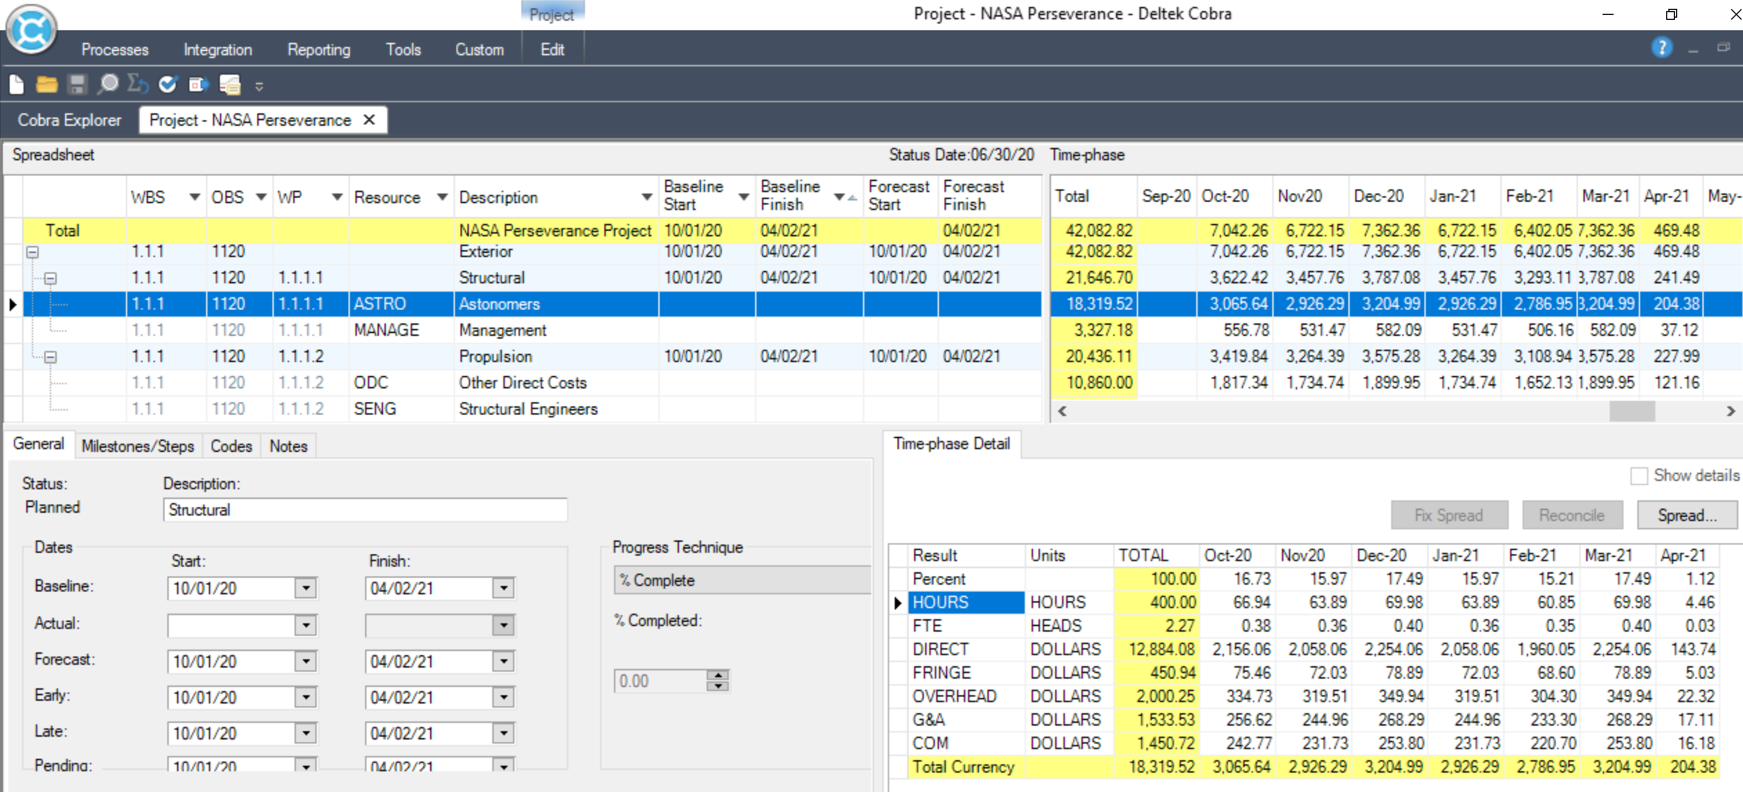1743x792 pixels.
Task: Open the WBS column filter dropdown
Action: point(194,197)
